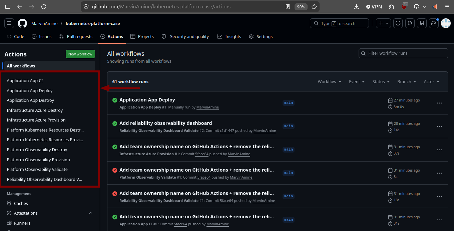Open more options for Platform Observability Validate run

[x=439, y=173]
